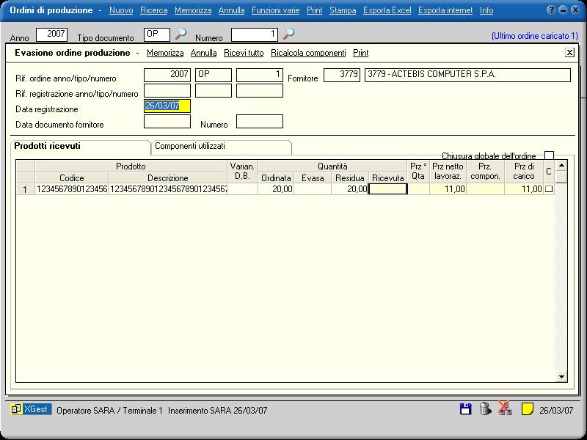Click Annulla in the top menu bar
The image size is (587, 440).
(x=231, y=10)
